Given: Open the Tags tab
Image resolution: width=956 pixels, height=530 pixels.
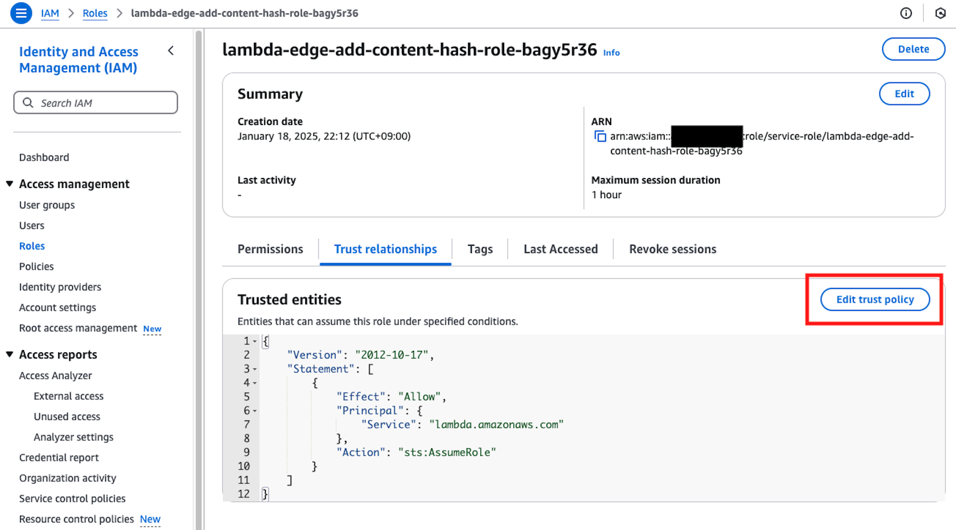Looking at the screenshot, I should [480, 249].
